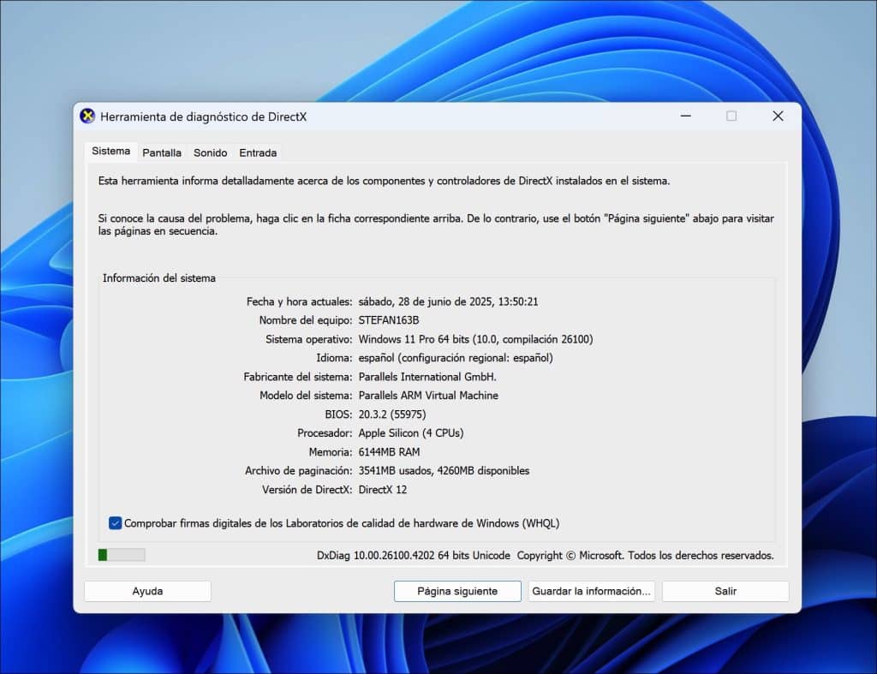Screen dimensions: 877x674
Task: Click the BIOS value 20.3.2 (55975)
Action: click(392, 415)
